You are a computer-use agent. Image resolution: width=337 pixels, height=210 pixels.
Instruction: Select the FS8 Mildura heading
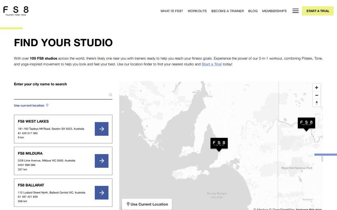pos(30,153)
